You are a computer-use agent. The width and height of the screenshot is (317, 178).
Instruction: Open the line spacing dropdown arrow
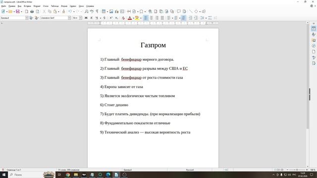coord(206,18)
